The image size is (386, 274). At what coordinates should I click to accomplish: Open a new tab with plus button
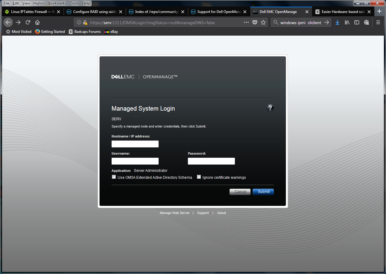point(379,11)
